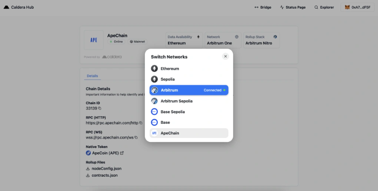Screen dimensions: 378x191
Task: Click the Online status badge
Action: [116, 41]
